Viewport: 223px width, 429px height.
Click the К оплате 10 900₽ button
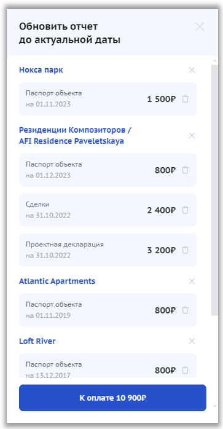click(x=112, y=398)
